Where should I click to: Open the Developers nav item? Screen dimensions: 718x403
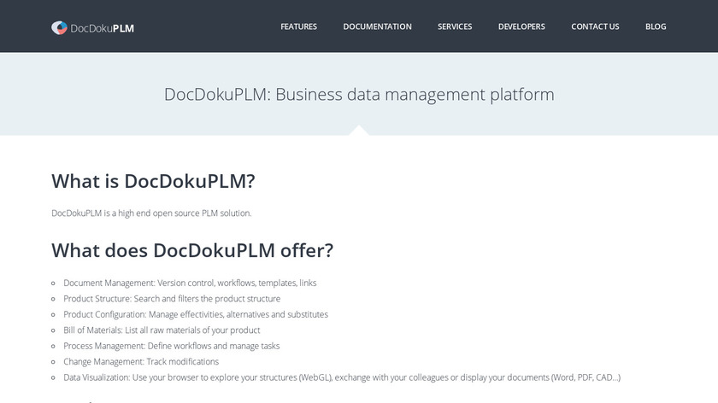pos(521,26)
